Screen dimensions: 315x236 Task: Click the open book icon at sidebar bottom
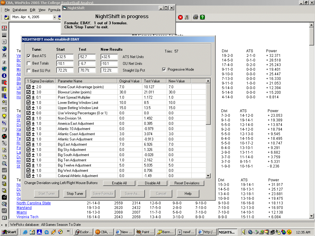pyautogui.click(x=4, y=218)
